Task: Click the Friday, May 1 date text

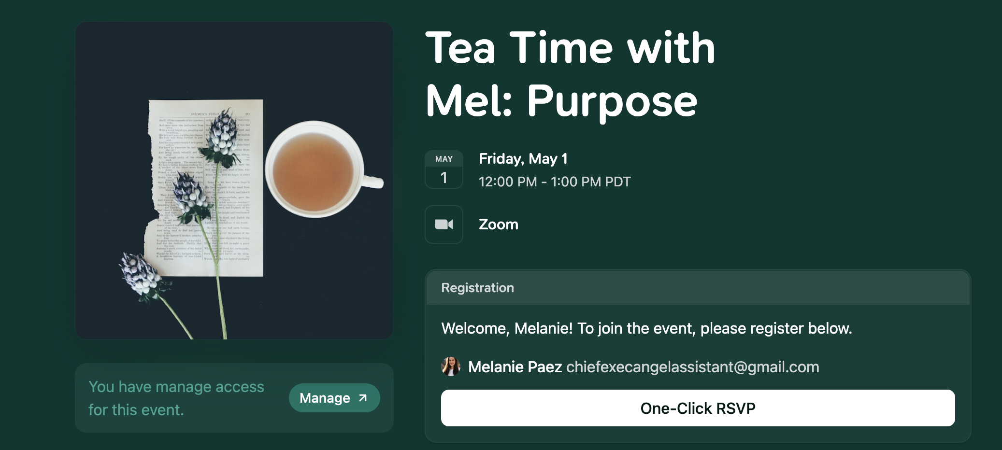Action: [523, 159]
